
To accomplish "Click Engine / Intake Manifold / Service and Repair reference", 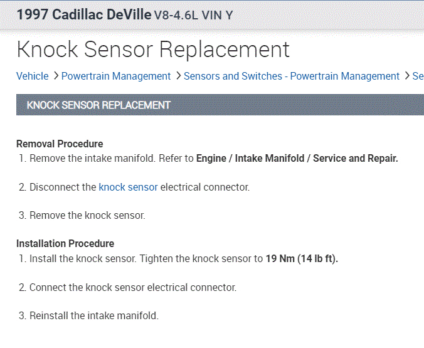I will [297, 158].
